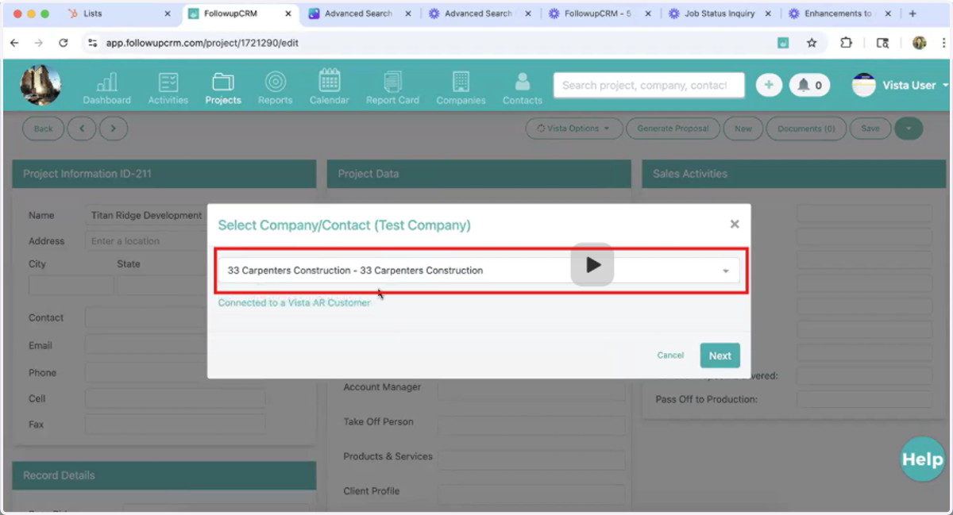
Task: Open the browser extensions puzzle icon
Action: [846, 43]
